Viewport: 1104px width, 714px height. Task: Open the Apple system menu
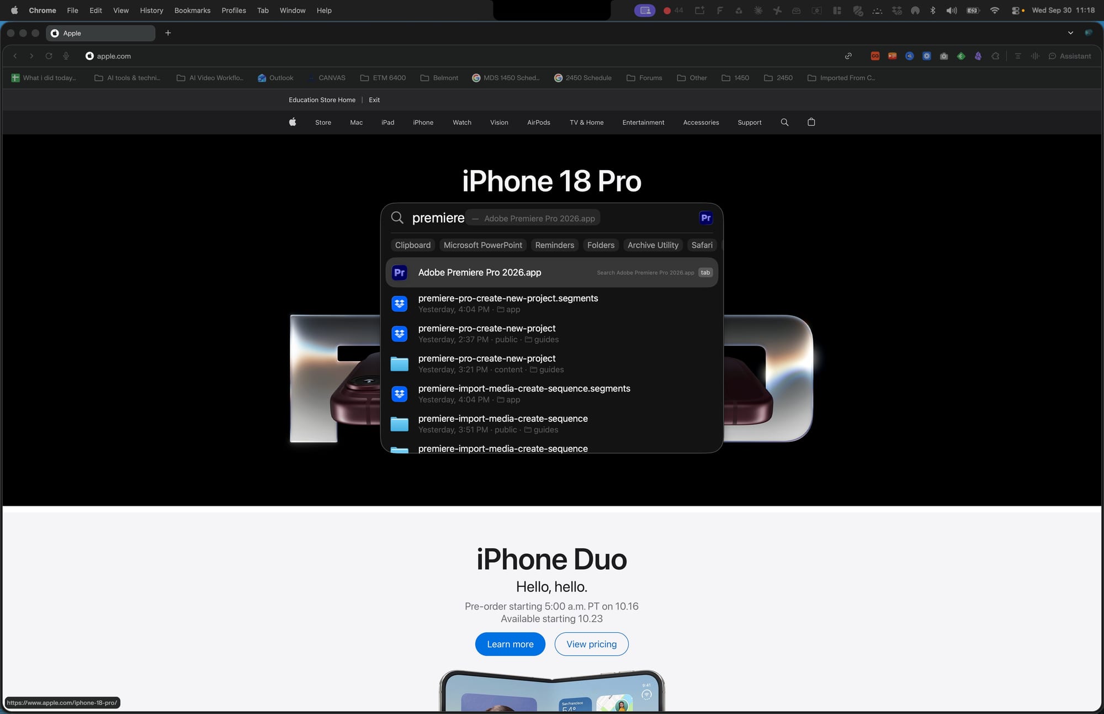[x=14, y=10]
